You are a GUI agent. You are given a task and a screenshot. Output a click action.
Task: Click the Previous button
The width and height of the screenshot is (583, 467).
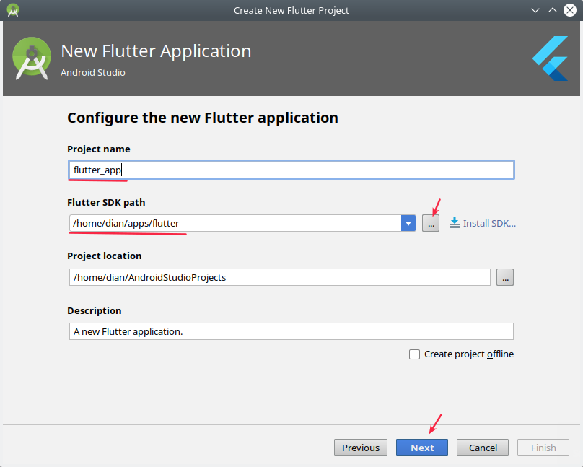[360, 448]
